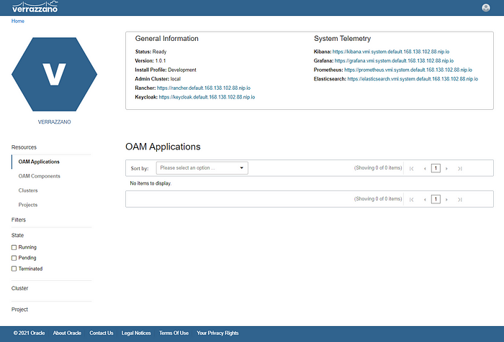
Task: Click the General Information heading
Action: pos(167,39)
